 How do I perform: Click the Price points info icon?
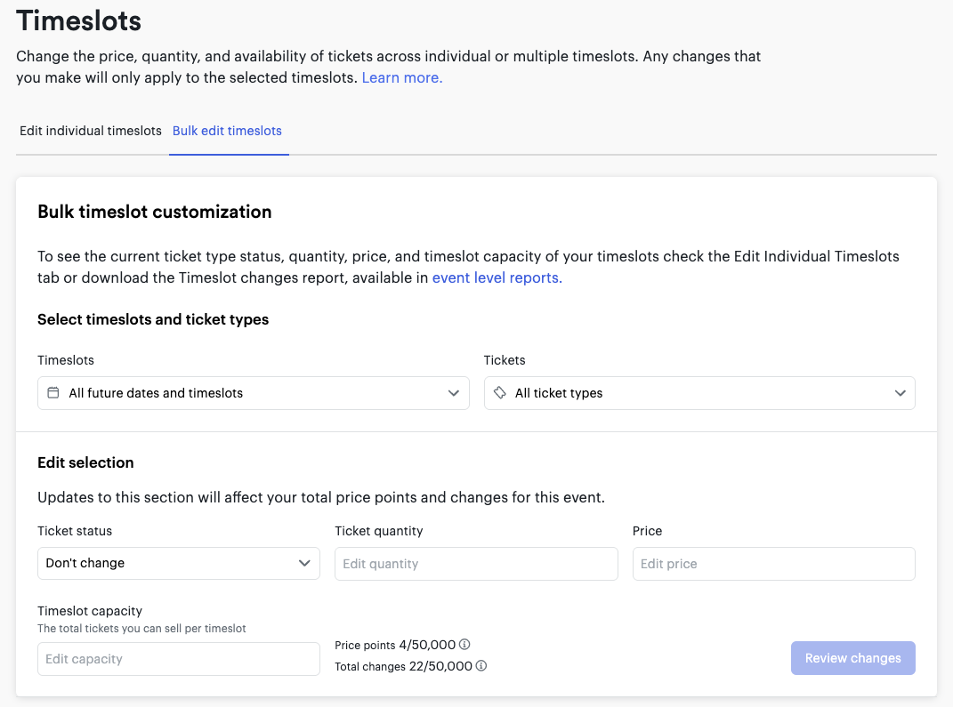point(464,645)
